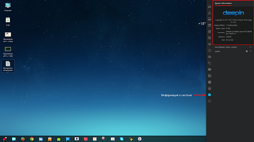Click the +18° weather temperature widget
Image resolution: width=254 pixels, height=142 pixels.
tap(202, 24)
